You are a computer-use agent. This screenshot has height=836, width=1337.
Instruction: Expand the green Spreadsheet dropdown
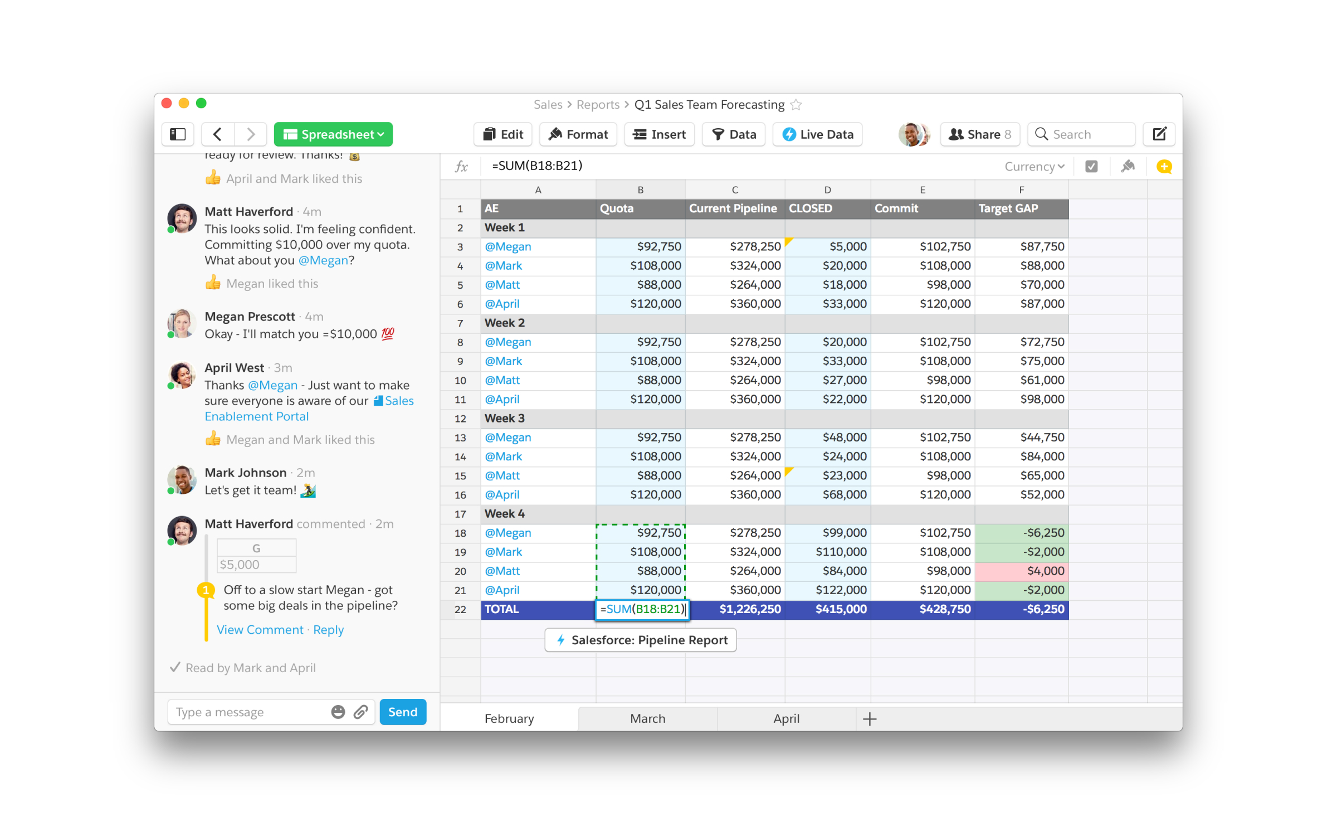333,134
